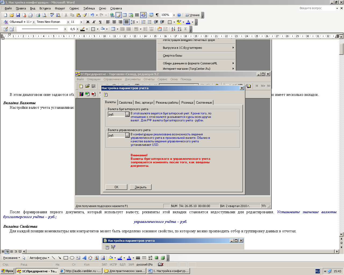This screenshot has width=344, height=275.
Task: Click the OK button in dialog
Action: pyautogui.click(x=116, y=187)
